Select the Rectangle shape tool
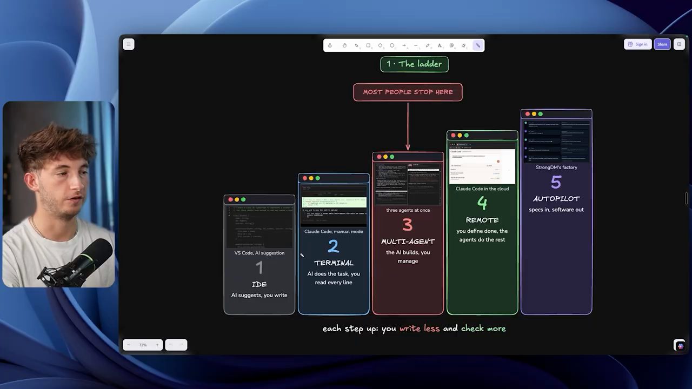Image resolution: width=692 pixels, height=389 pixels. point(368,45)
